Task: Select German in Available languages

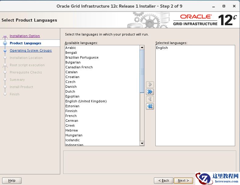Action: pyautogui.click(x=102, y=121)
